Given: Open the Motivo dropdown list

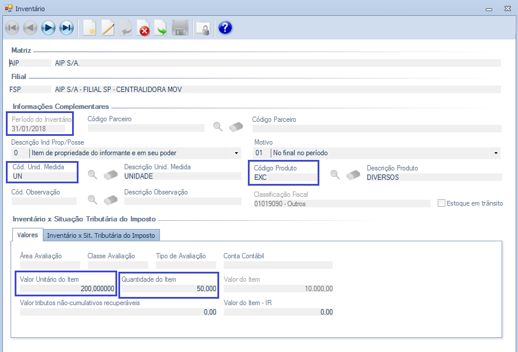Looking at the screenshot, I should pos(496,153).
